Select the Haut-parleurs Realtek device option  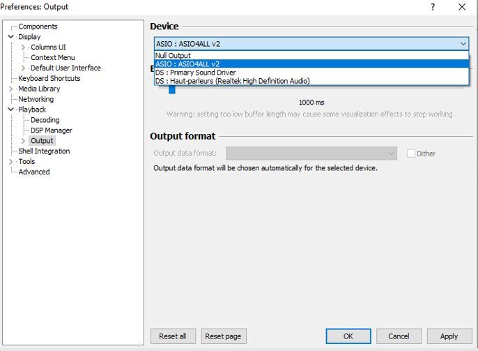point(232,81)
